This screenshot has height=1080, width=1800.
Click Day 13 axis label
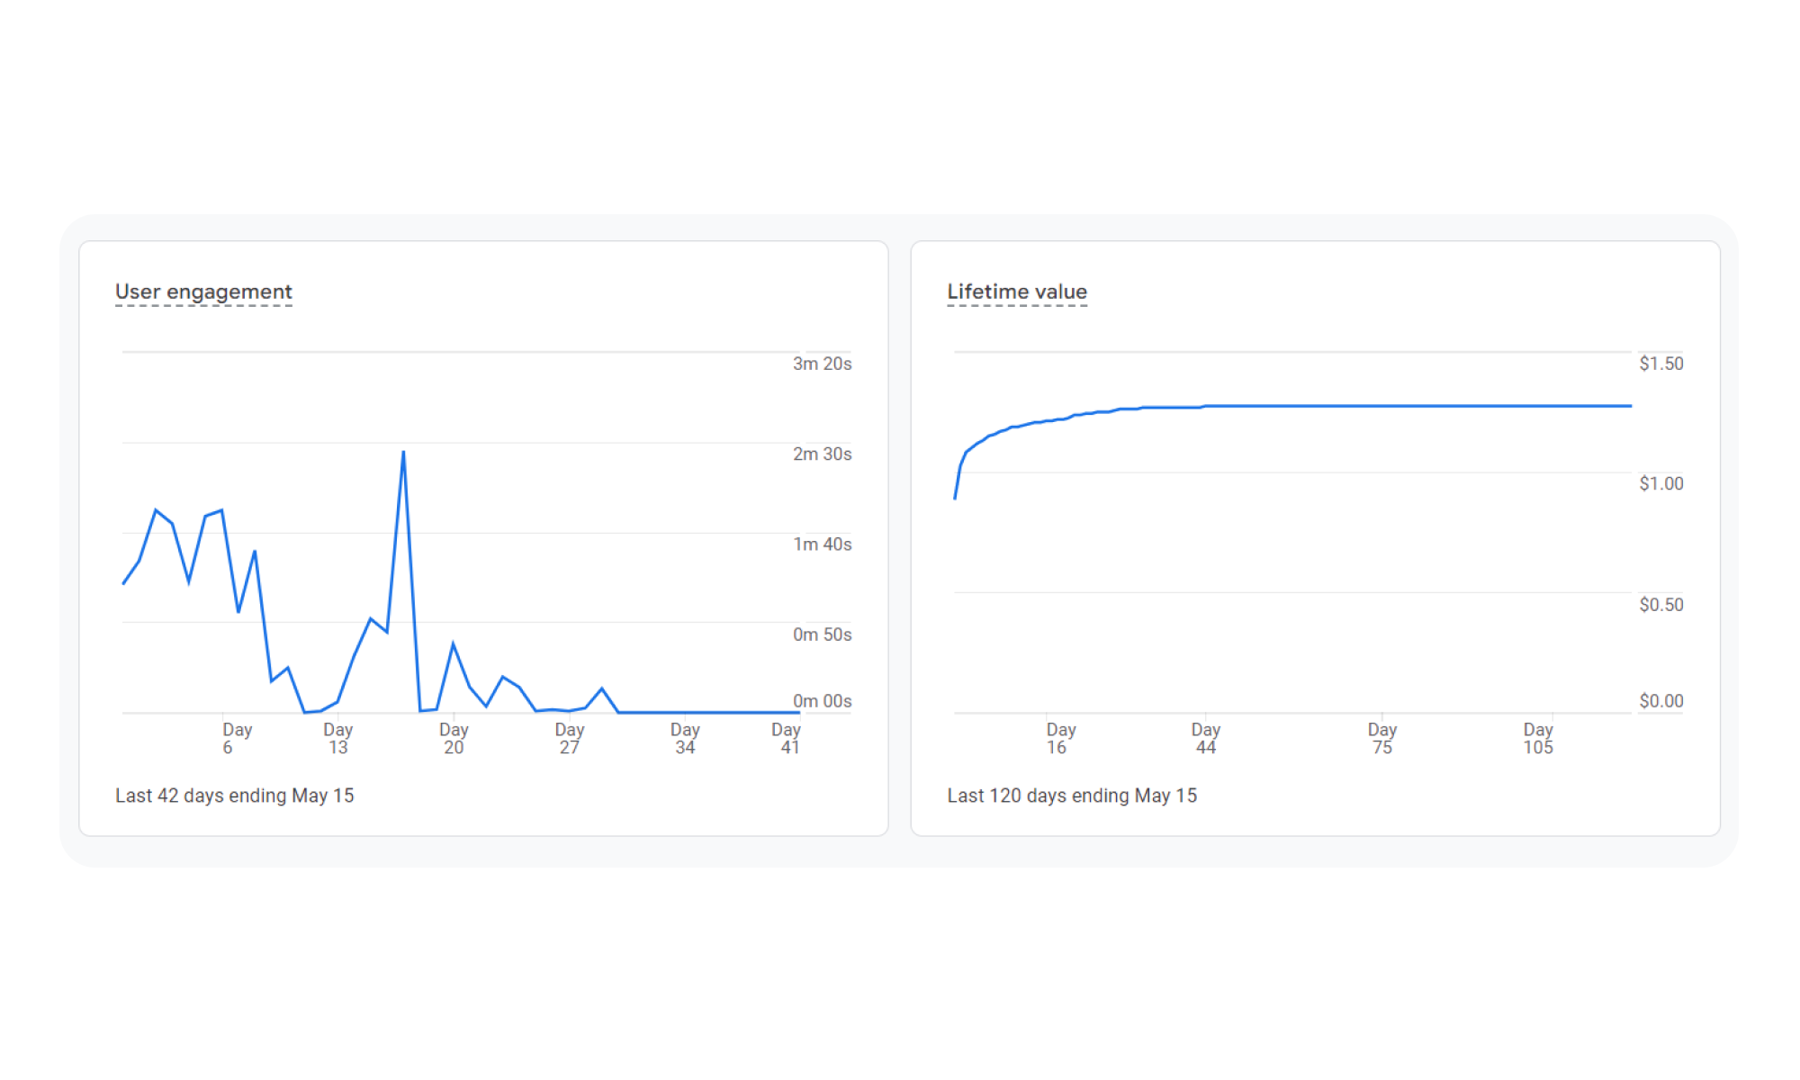[337, 738]
